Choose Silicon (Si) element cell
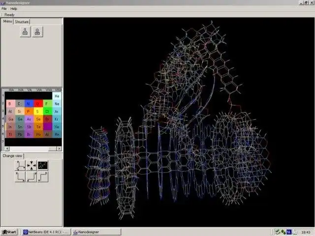 (20, 112)
